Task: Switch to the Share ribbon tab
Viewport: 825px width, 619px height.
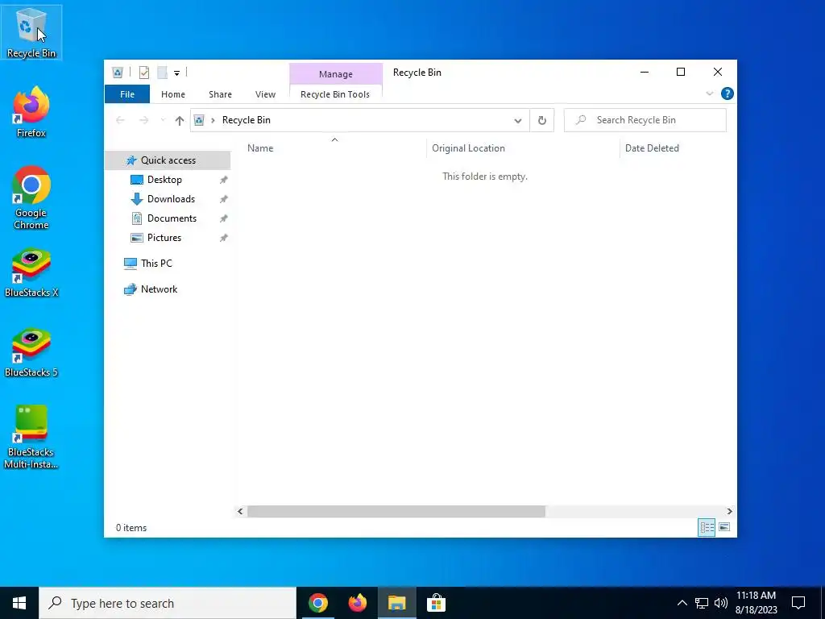Action: tap(220, 94)
